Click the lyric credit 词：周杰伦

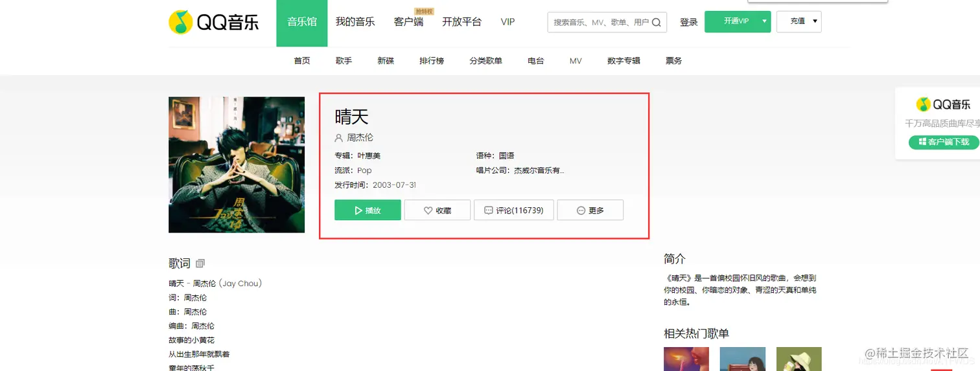[x=188, y=297]
